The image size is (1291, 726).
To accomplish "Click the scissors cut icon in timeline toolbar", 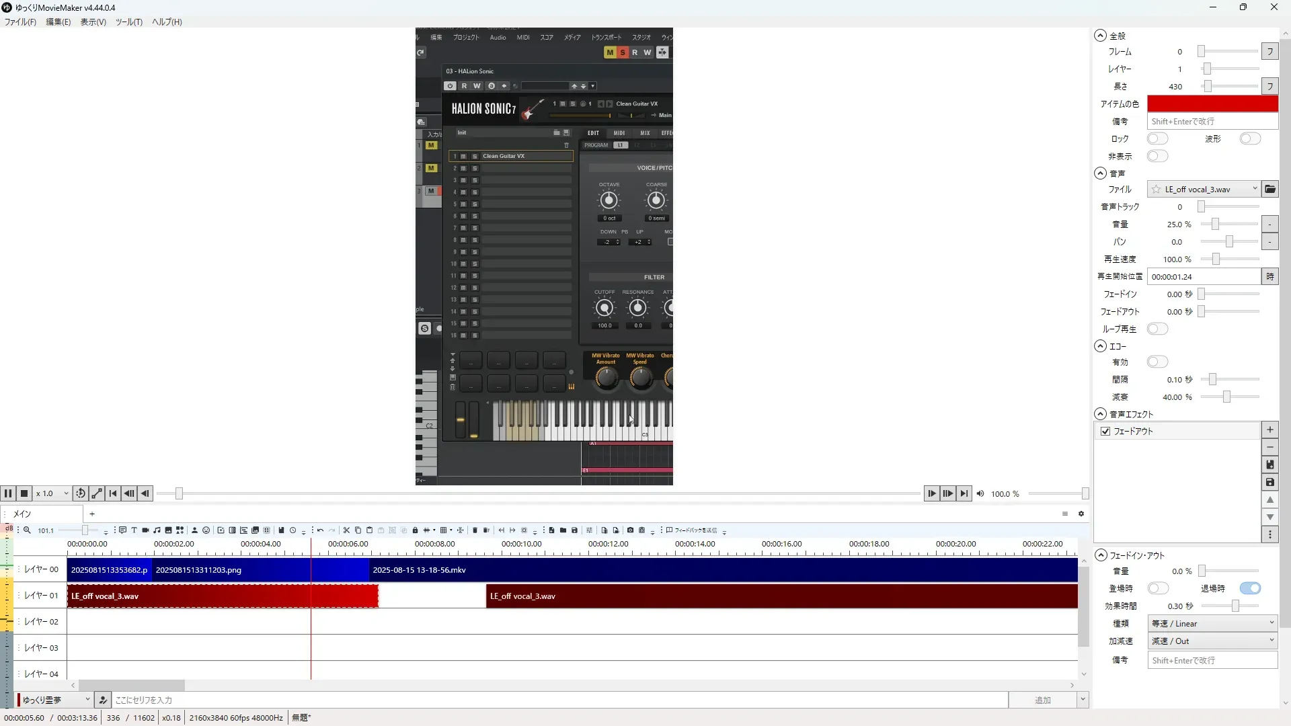I will (346, 530).
